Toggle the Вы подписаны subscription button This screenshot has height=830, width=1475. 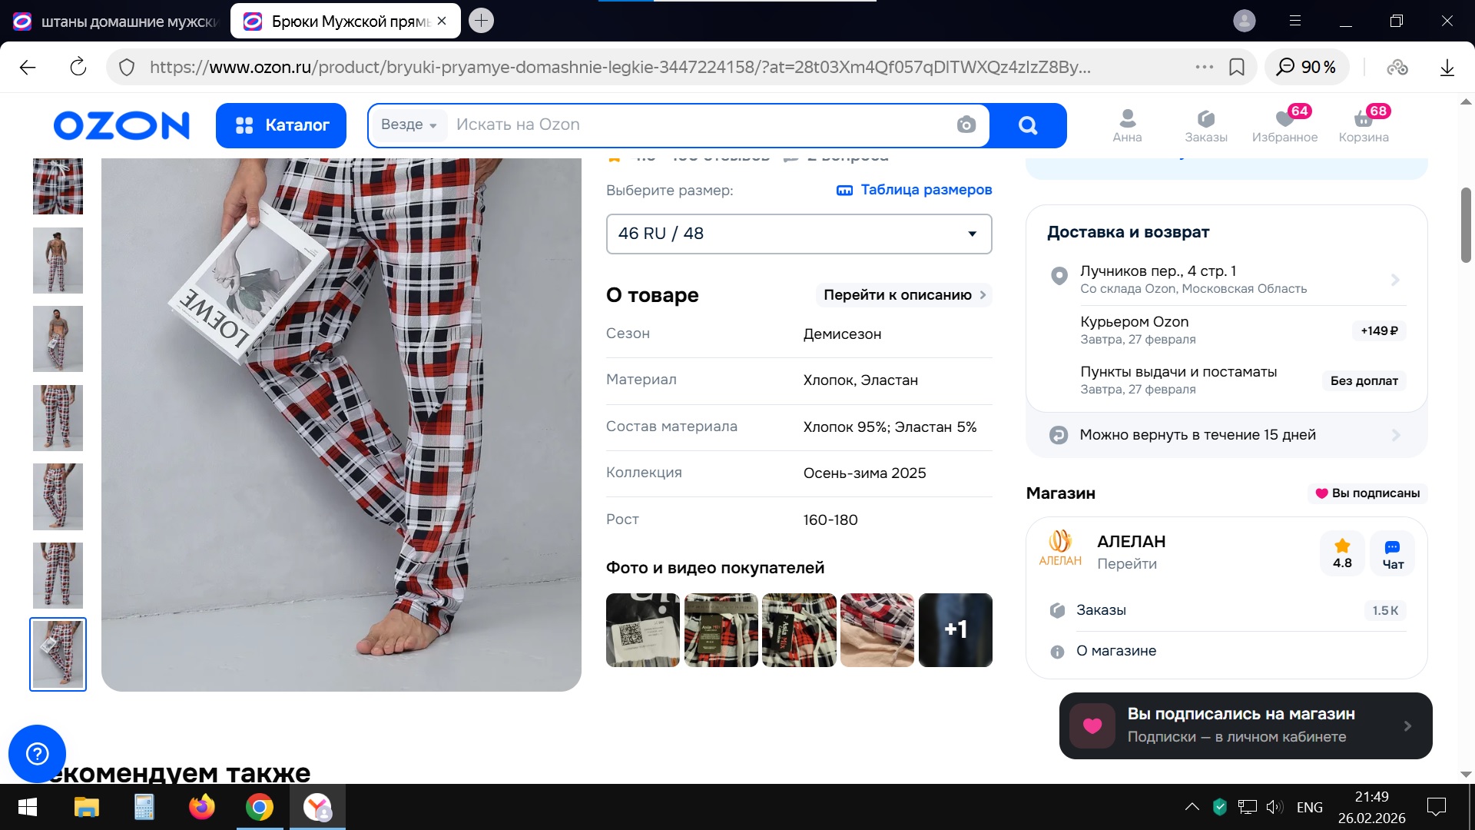1367,493
